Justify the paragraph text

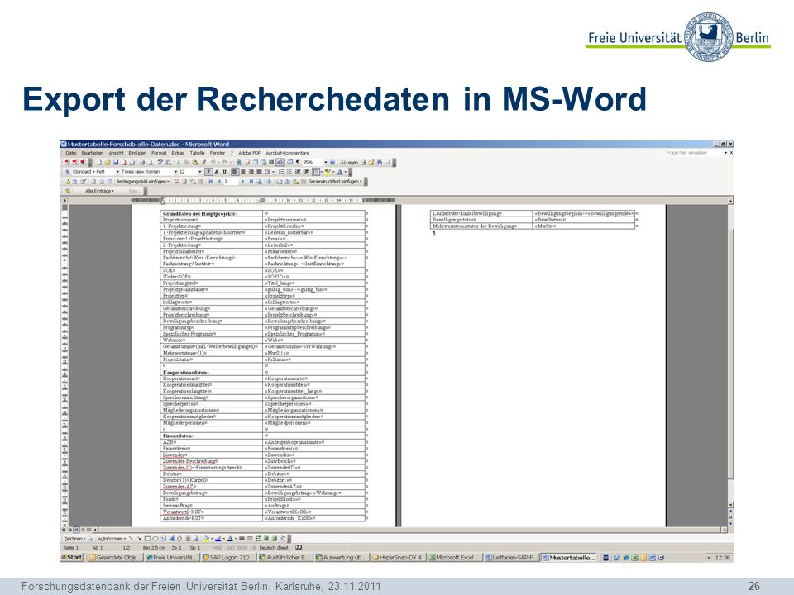point(259,172)
